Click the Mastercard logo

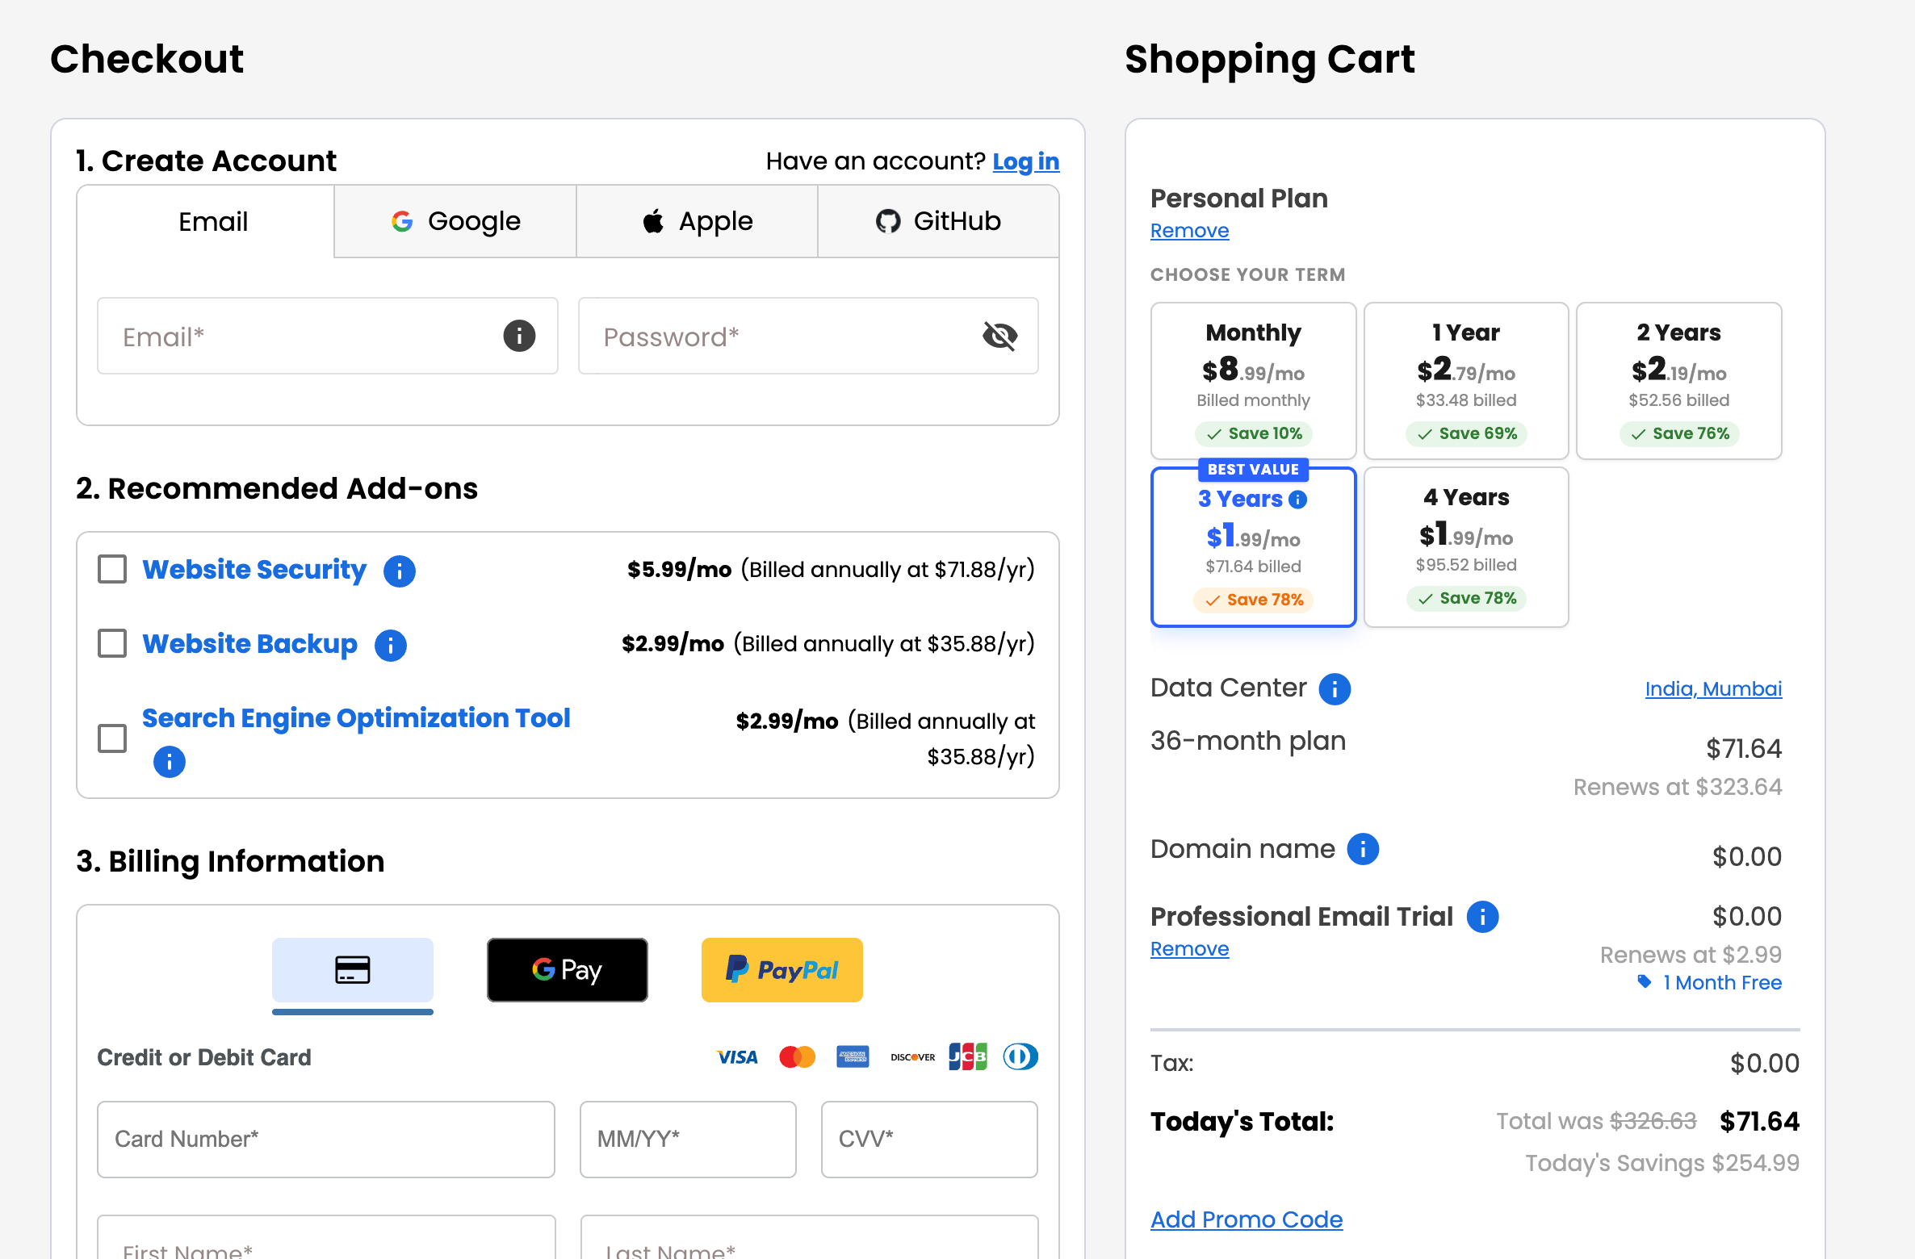(x=798, y=1056)
